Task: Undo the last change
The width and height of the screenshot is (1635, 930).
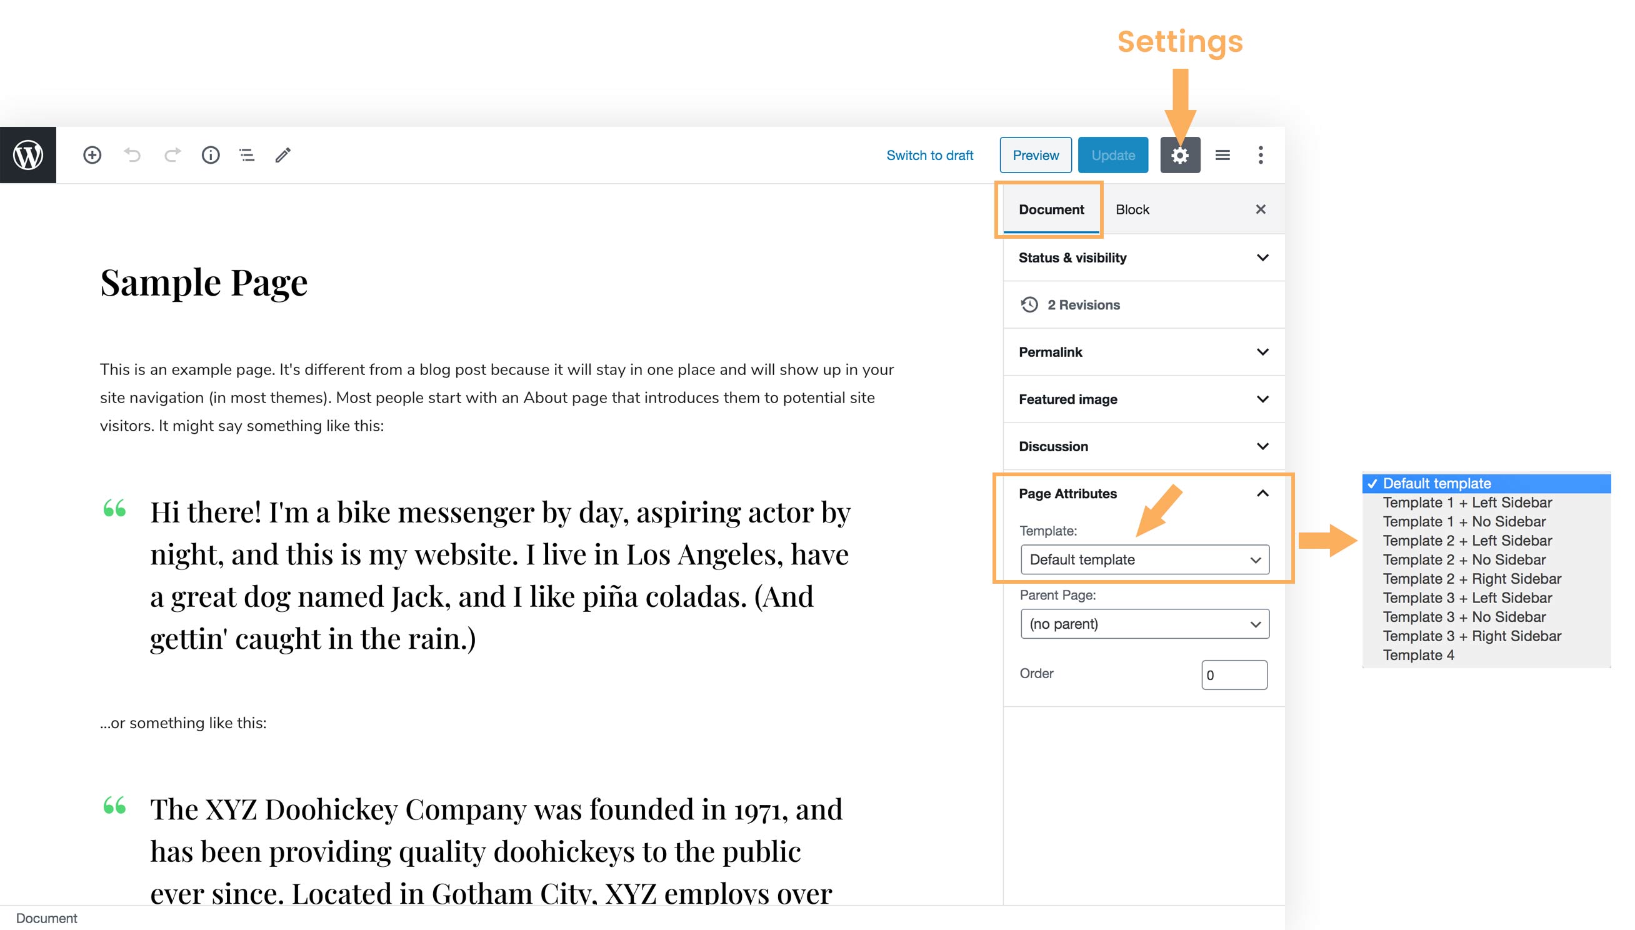Action: point(132,154)
